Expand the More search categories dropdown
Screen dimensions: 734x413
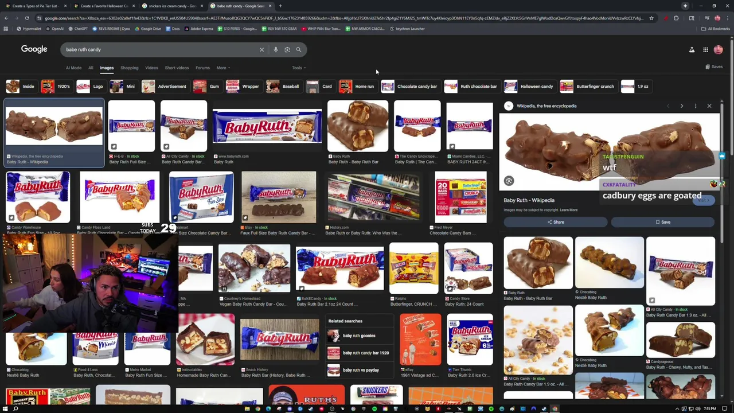[223, 68]
